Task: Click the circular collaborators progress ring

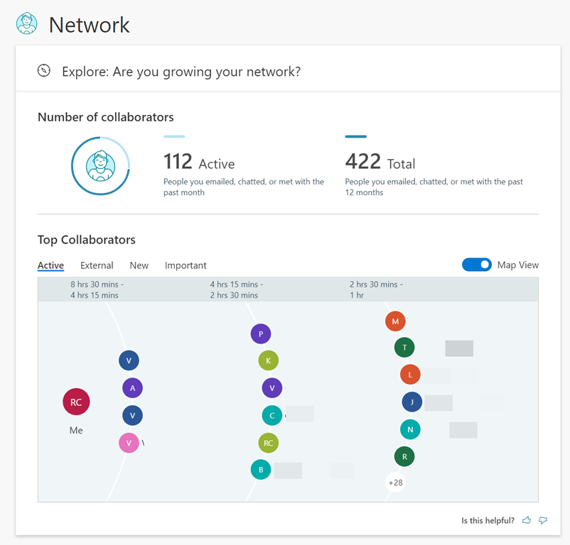Action: 100,165
